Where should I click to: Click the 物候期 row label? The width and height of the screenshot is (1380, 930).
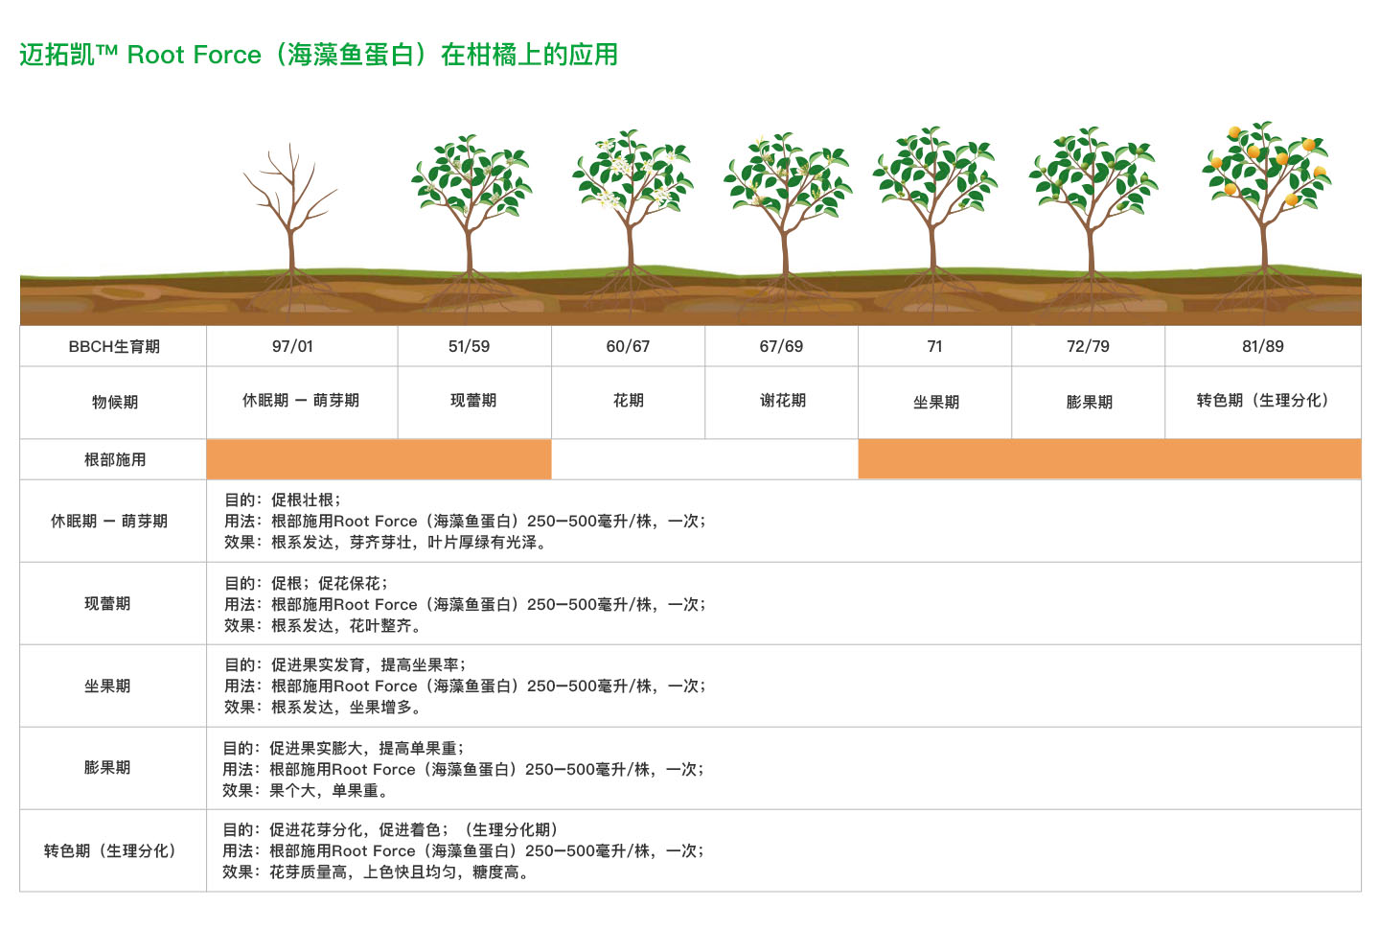[x=113, y=402]
